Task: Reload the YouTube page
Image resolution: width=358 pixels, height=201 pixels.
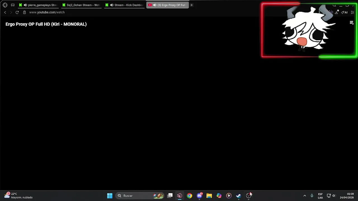Action: point(17,12)
